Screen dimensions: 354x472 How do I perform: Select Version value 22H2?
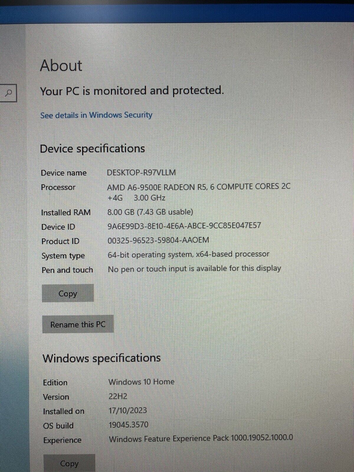click(118, 396)
